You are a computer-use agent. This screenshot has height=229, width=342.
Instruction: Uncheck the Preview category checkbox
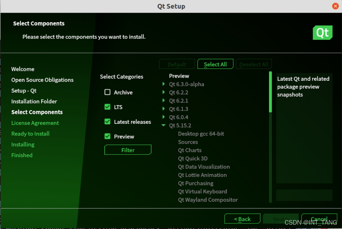(x=107, y=136)
